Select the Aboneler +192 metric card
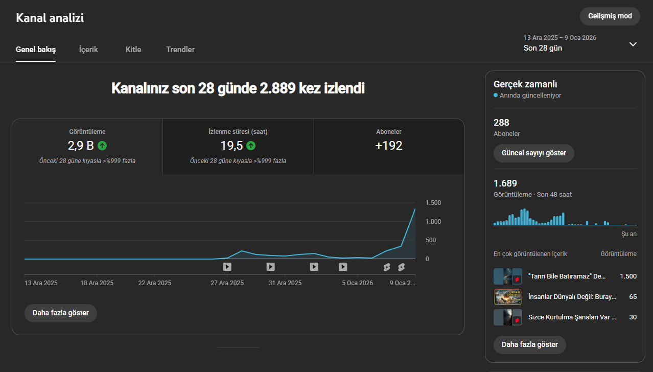 click(x=389, y=147)
